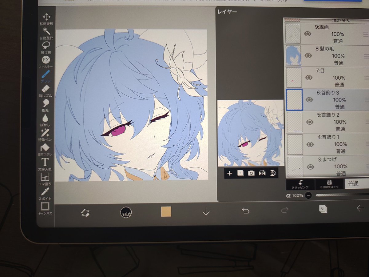Open layers button showing 6

323,209
